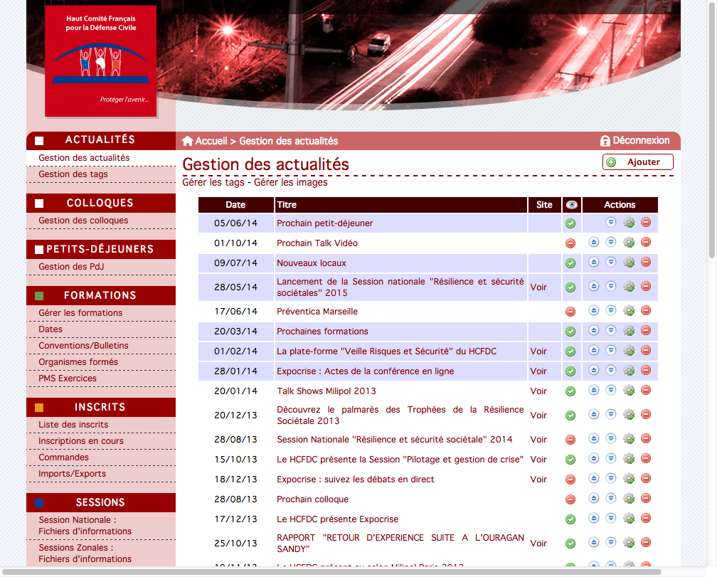Follow the Gérer les images link
This screenshot has height=577, width=717.
point(291,182)
